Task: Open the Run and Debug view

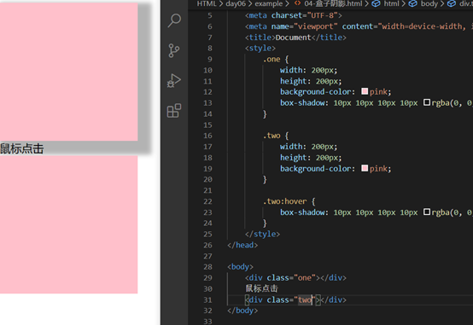Action: tap(174, 81)
